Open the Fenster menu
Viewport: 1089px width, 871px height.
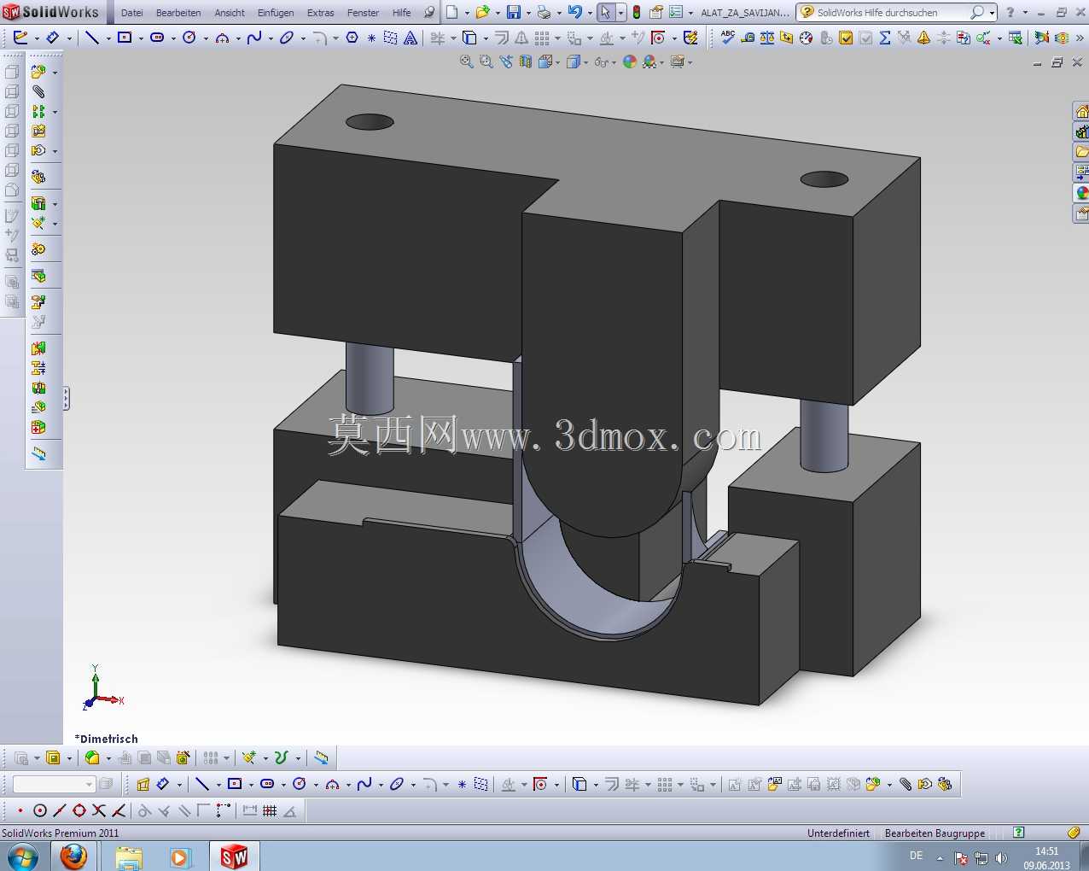click(x=363, y=13)
